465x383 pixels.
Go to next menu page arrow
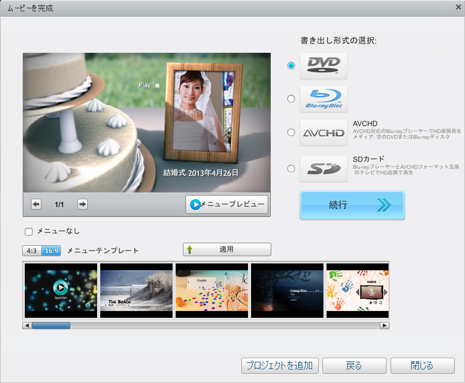(x=83, y=204)
